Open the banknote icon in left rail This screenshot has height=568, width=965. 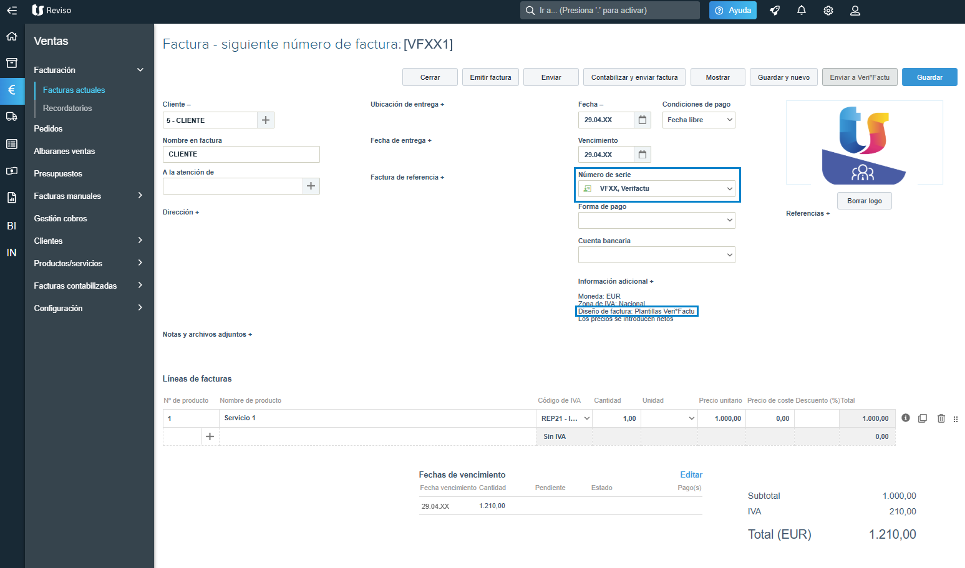point(12,171)
